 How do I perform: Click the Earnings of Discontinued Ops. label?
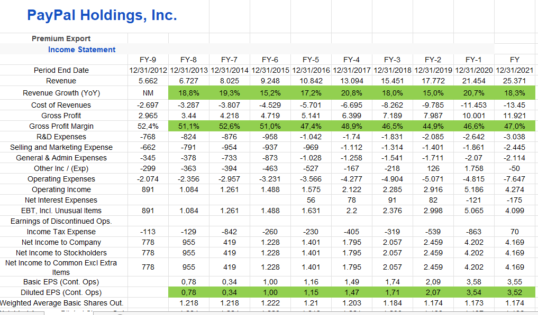click(x=61, y=222)
